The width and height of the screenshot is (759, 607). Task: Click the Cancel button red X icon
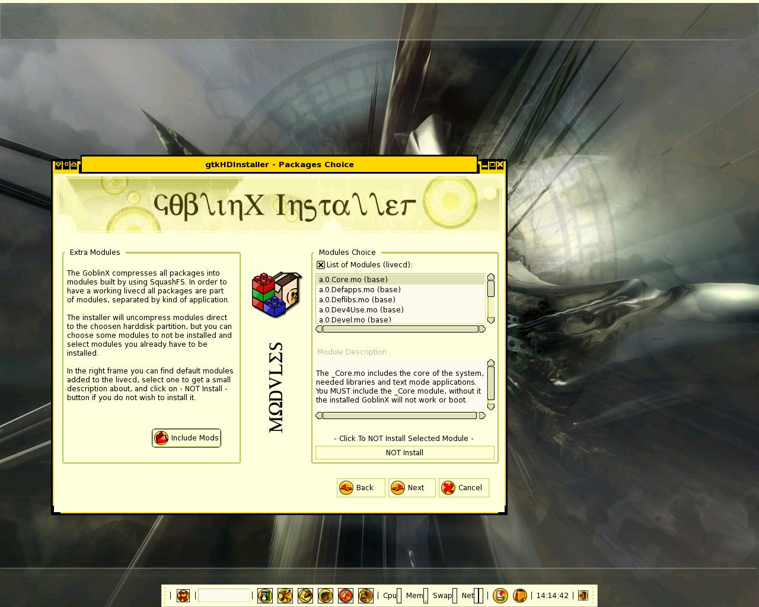tap(448, 488)
